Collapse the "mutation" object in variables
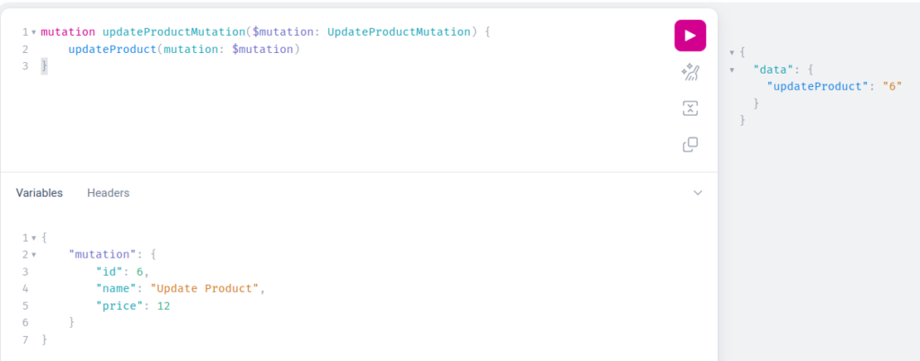This screenshot has height=361, width=920. coord(33,255)
